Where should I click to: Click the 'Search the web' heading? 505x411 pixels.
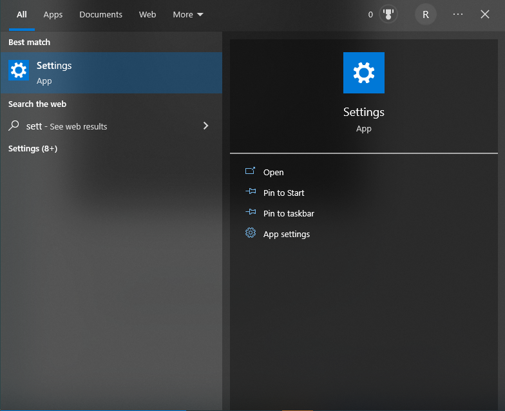(37, 104)
